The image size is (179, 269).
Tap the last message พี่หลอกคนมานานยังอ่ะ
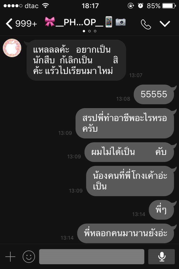(x=126, y=233)
